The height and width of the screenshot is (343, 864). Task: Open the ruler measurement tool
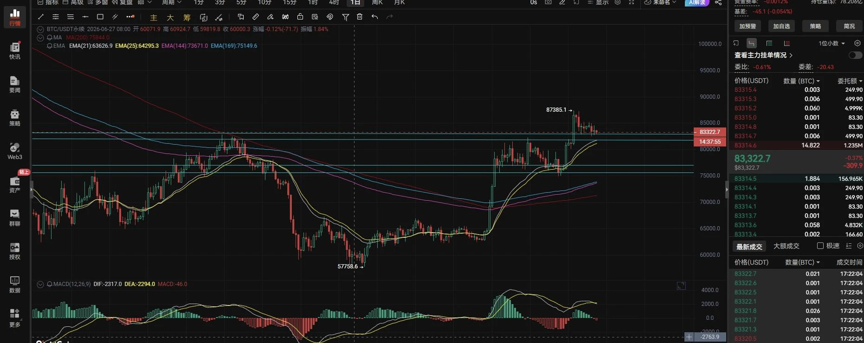[x=256, y=17]
